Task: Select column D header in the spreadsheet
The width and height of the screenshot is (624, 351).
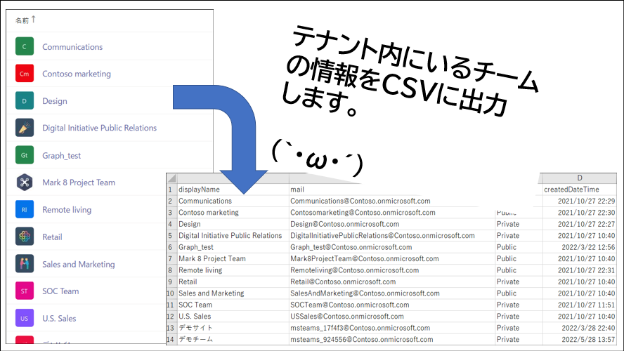Action: pyautogui.click(x=580, y=178)
